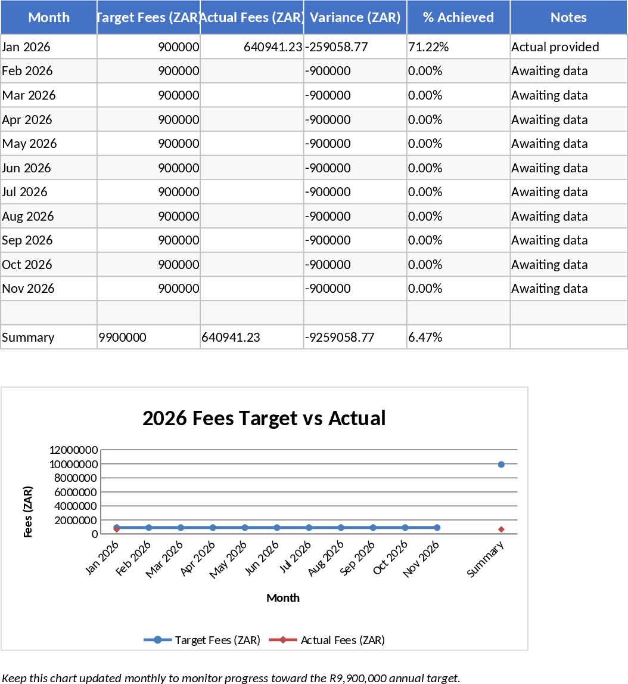Select the blue marker above Mar 2026

(179, 527)
